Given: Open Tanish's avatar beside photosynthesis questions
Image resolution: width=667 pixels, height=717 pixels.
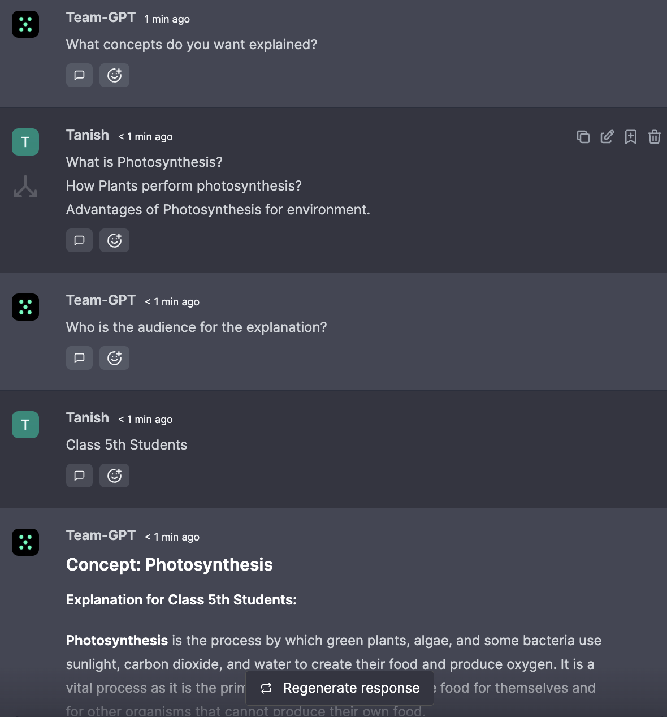Looking at the screenshot, I should point(25,142).
